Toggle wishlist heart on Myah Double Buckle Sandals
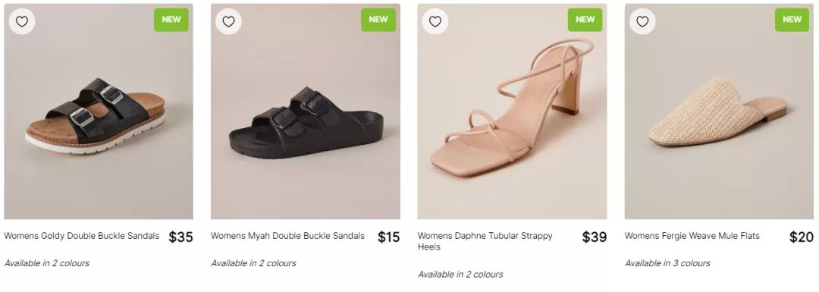Image resolution: width=819 pixels, height=292 pixels. (229, 21)
